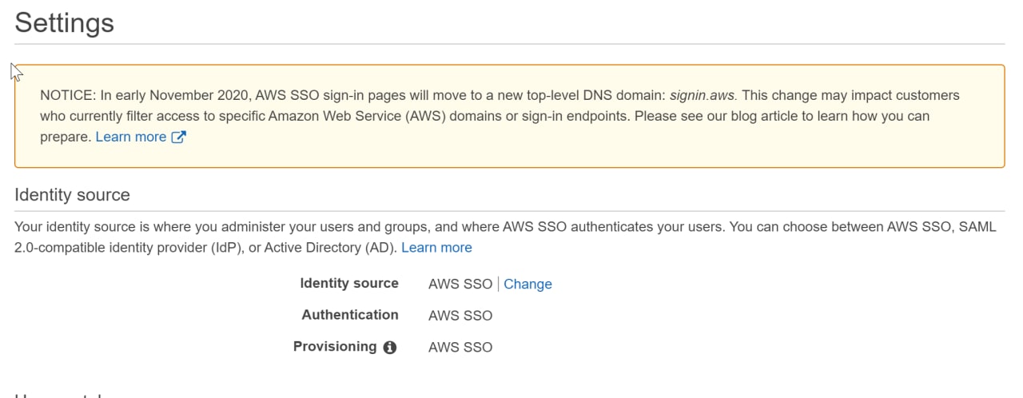Click Change next to Identity source
1023x398 pixels.
[x=527, y=284]
